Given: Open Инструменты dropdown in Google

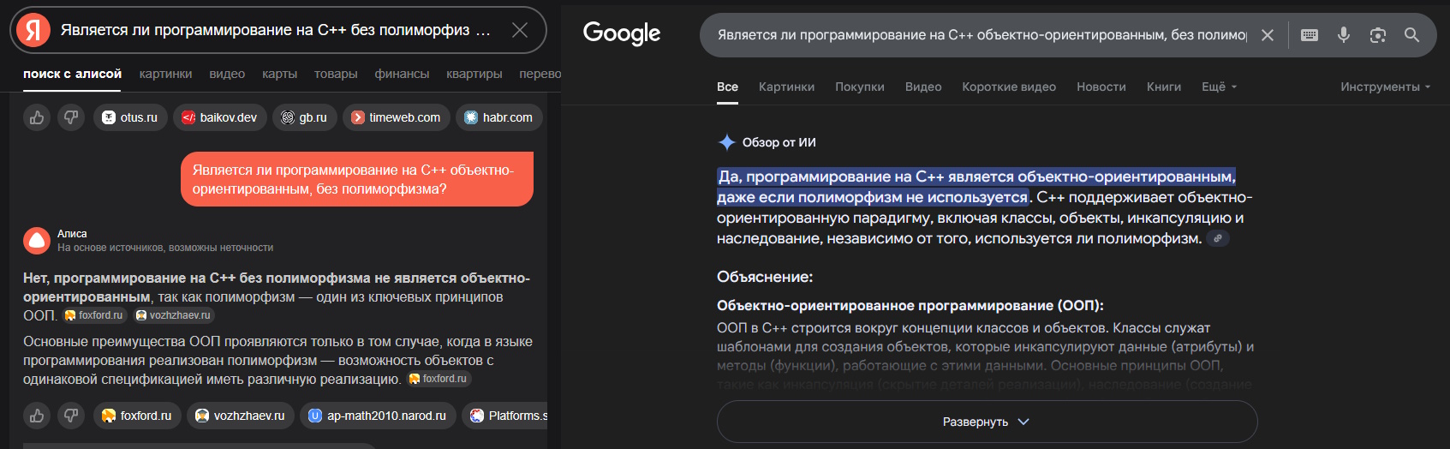Looking at the screenshot, I should pos(1385,87).
